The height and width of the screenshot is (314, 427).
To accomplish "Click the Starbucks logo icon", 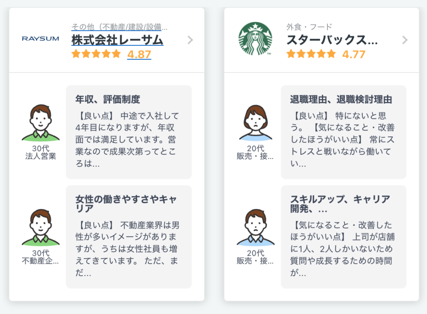I will click(x=255, y=39).
